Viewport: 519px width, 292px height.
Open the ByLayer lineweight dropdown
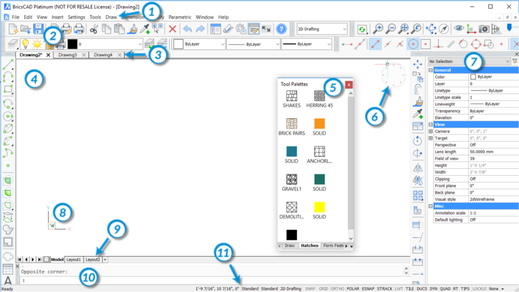[307, 44]
